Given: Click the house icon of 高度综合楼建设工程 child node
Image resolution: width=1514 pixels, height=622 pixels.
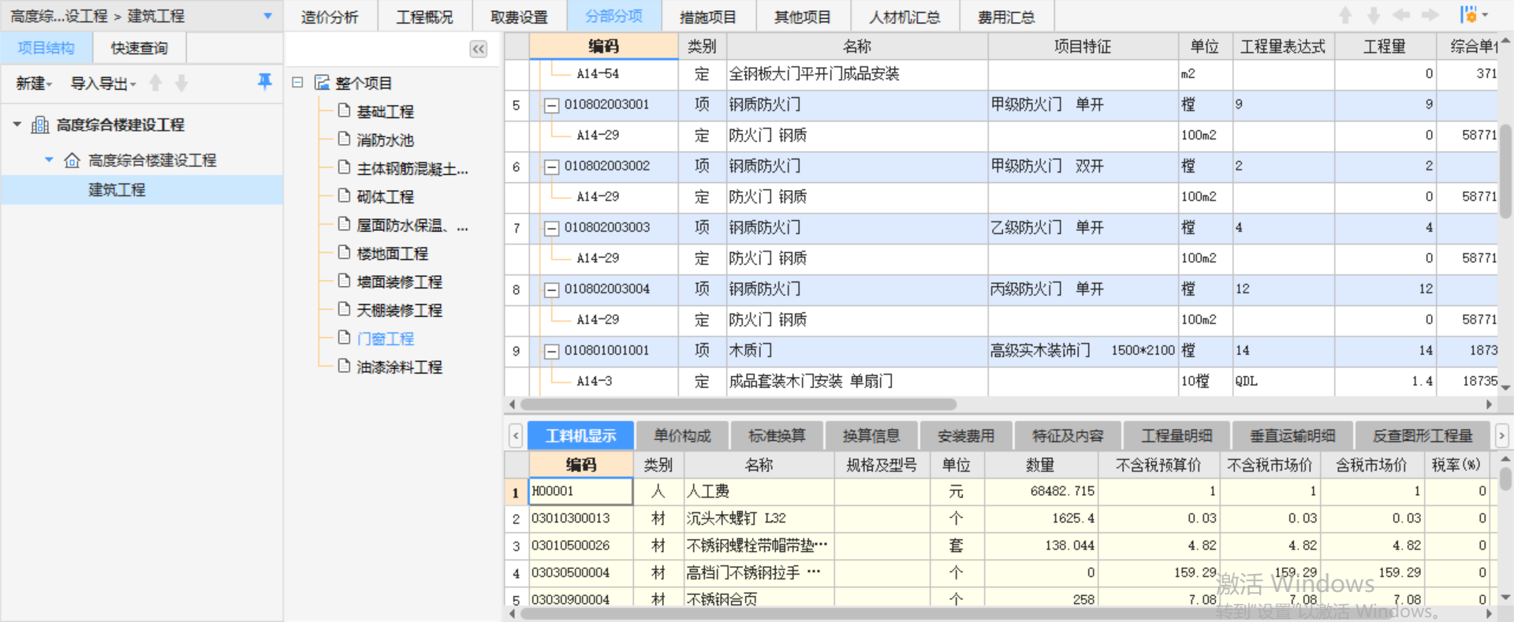Looking at the screenshot, I should (72, 160).
